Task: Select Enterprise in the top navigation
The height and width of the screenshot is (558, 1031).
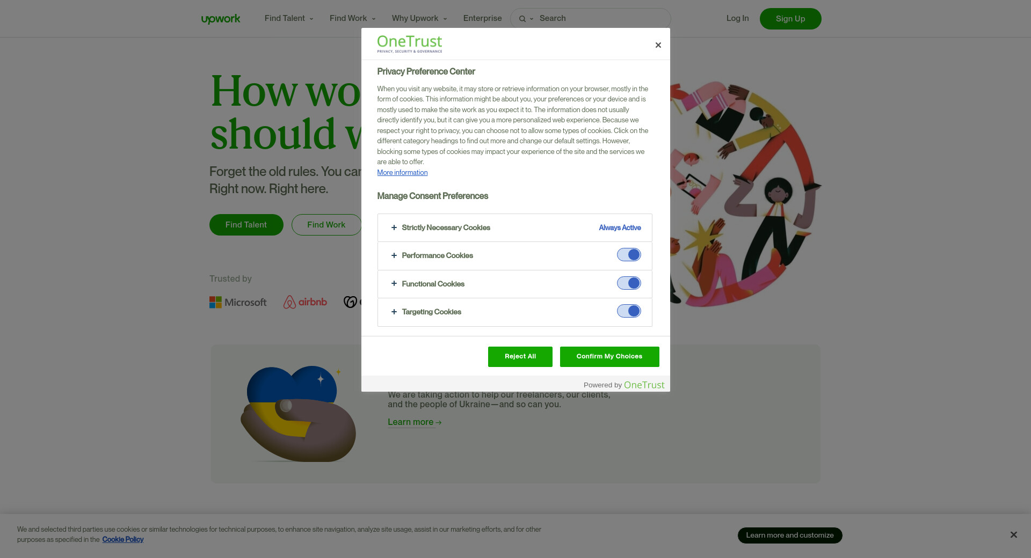Action: pos(482,18)
